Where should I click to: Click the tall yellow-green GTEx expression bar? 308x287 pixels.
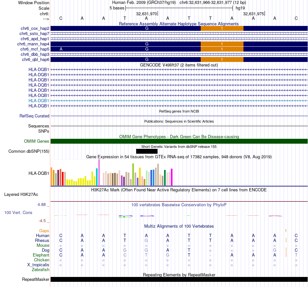pyautogui.click(x=133, y=174)
